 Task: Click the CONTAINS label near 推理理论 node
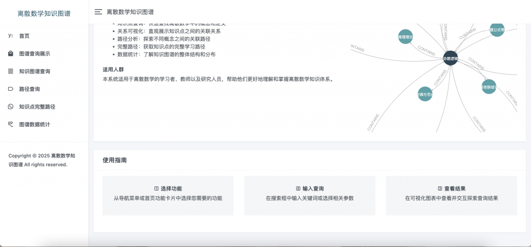coord(426,51)
